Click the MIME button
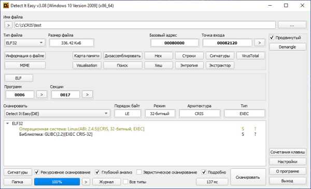Viewport: 311px width, 189px height. coord(25,65)
